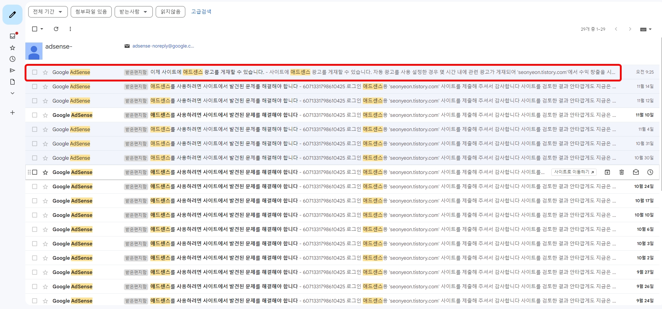Click the adsense-noreply@google.c... email address
Screen dimensions: 662x309
coord(163,46)
